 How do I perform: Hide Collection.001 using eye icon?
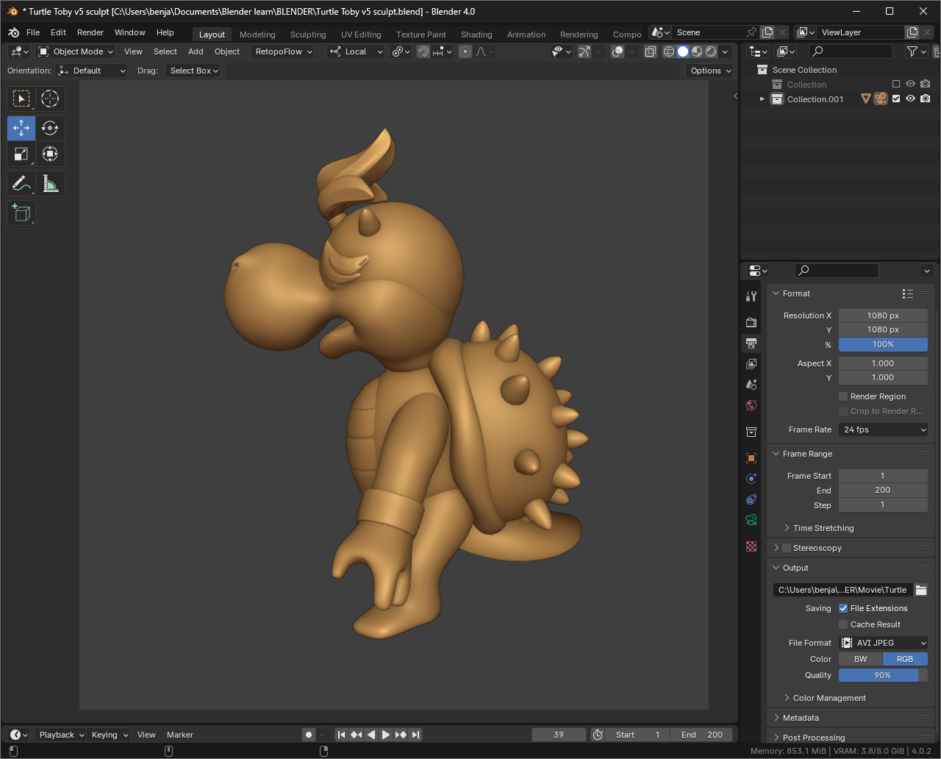[910, 99]
